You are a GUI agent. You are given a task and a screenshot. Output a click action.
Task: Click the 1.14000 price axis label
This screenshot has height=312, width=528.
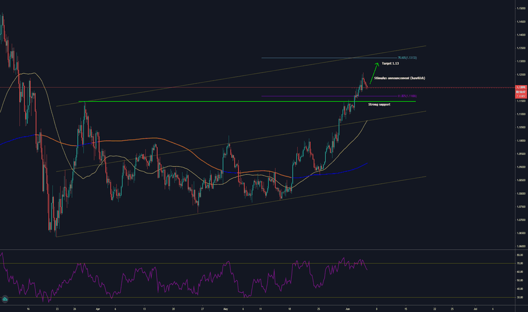tap(521, 35)
